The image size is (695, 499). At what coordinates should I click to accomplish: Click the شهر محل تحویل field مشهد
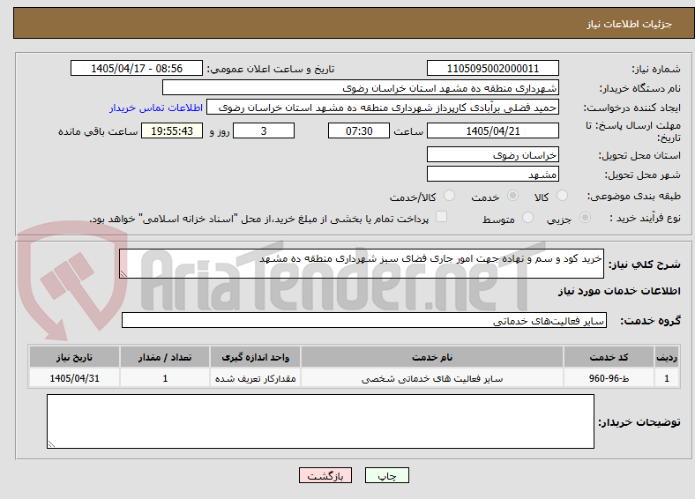click(492, 174)
